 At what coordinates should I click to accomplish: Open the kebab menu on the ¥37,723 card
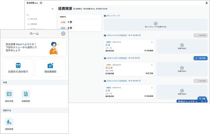click(x=152, y=65)
